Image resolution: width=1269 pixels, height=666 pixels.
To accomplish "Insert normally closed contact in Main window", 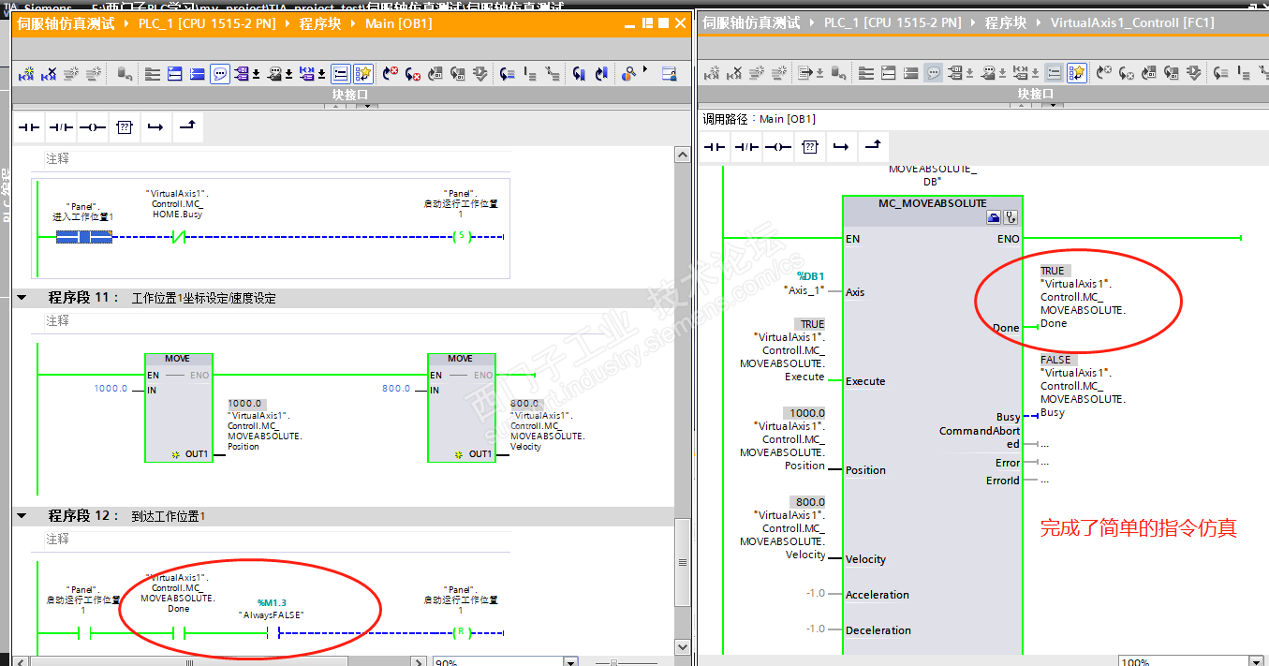I will tap(61, 126).
